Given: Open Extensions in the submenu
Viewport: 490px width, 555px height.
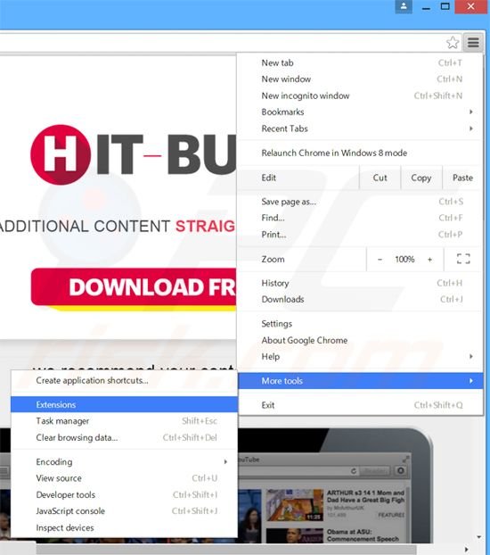Looking at the screenshot, I should [x=124, y=404].
